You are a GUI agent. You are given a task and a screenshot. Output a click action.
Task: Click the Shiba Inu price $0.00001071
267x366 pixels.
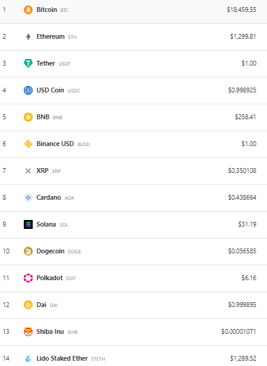[238, 331]
